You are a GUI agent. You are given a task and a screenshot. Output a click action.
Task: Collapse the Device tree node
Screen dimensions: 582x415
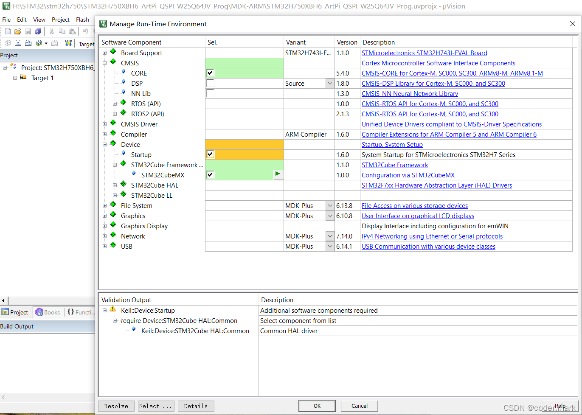[104, 145]
